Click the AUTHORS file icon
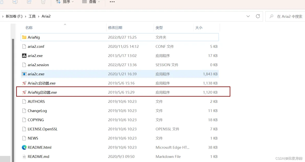The width and height of the screenshot is (305, 162). (24, 101)
